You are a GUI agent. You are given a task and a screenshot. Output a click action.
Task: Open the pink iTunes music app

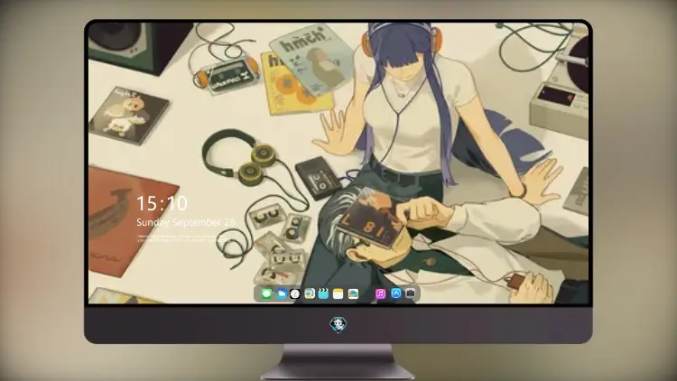pos(380,294)
